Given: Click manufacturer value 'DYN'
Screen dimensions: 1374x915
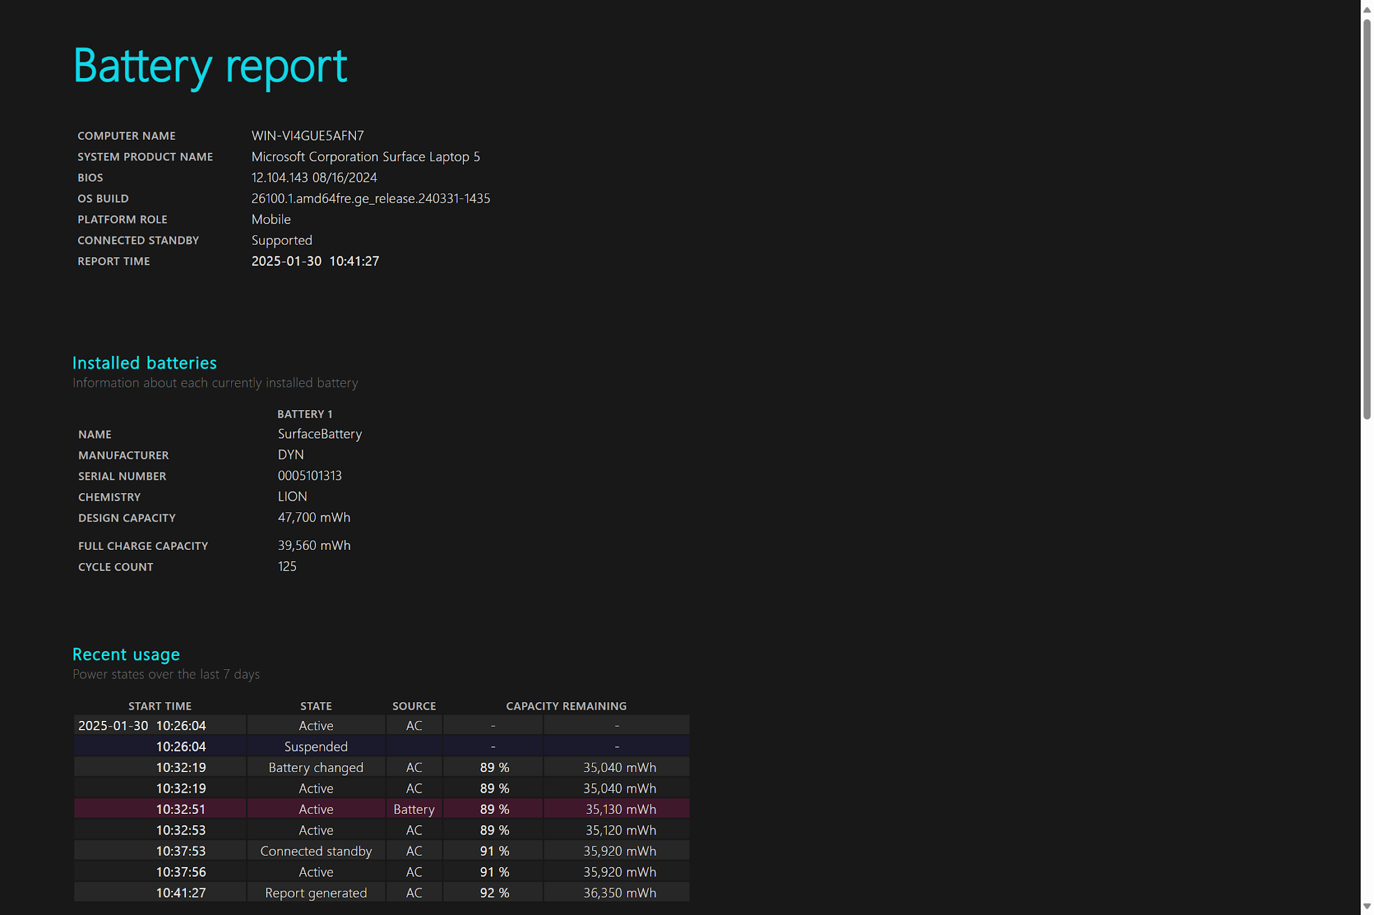Looking at the screenshot, I should click(290, 455).
